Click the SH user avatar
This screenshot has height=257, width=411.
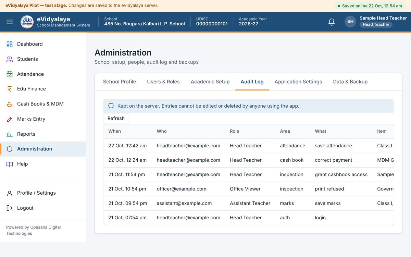(x=350, y=22)
